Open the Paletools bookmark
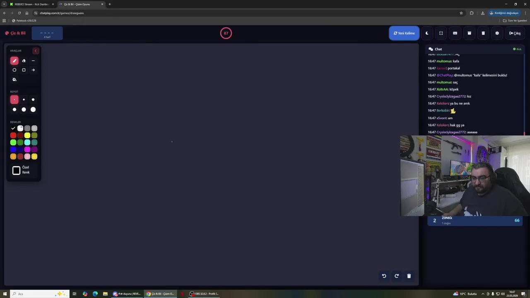Screen dimensions: 530x298 24,20
